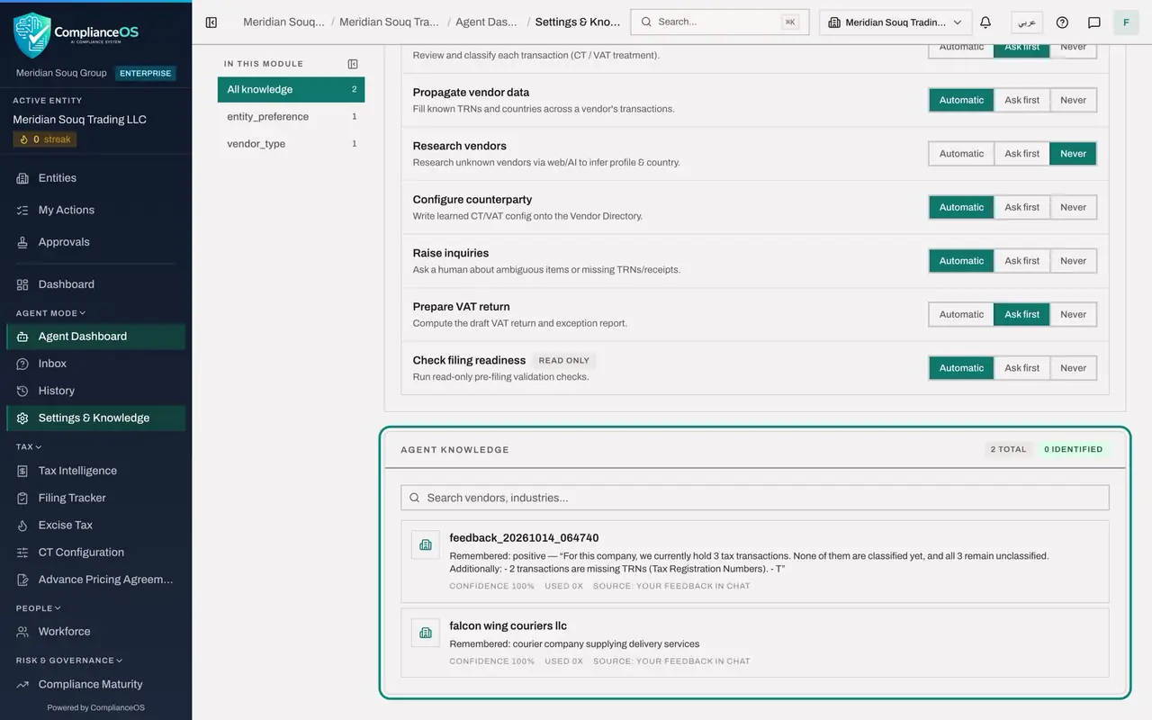The image size is (1152, 720).
Task: Open Tax Intelligence in the sidebar
Action: (x=95, y=471)
